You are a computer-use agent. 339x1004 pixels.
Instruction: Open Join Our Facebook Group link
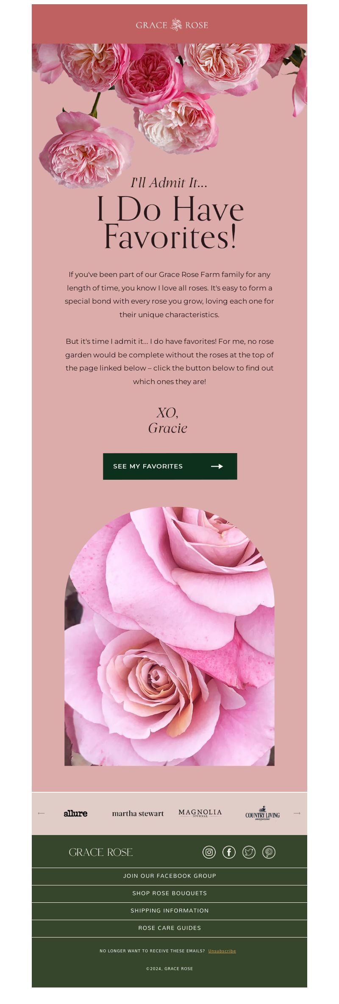point(169,876)
